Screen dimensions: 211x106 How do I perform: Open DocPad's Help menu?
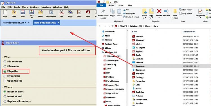click(67, 7)
